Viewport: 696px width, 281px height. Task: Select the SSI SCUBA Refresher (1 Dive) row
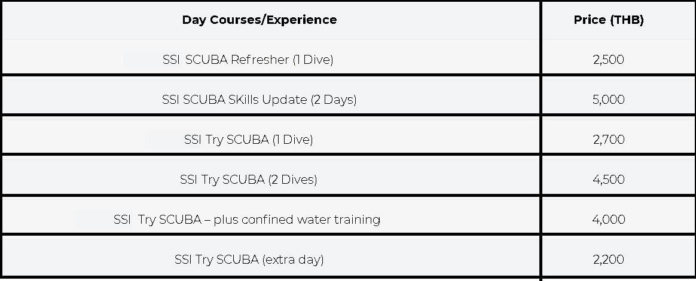[247, 60]
